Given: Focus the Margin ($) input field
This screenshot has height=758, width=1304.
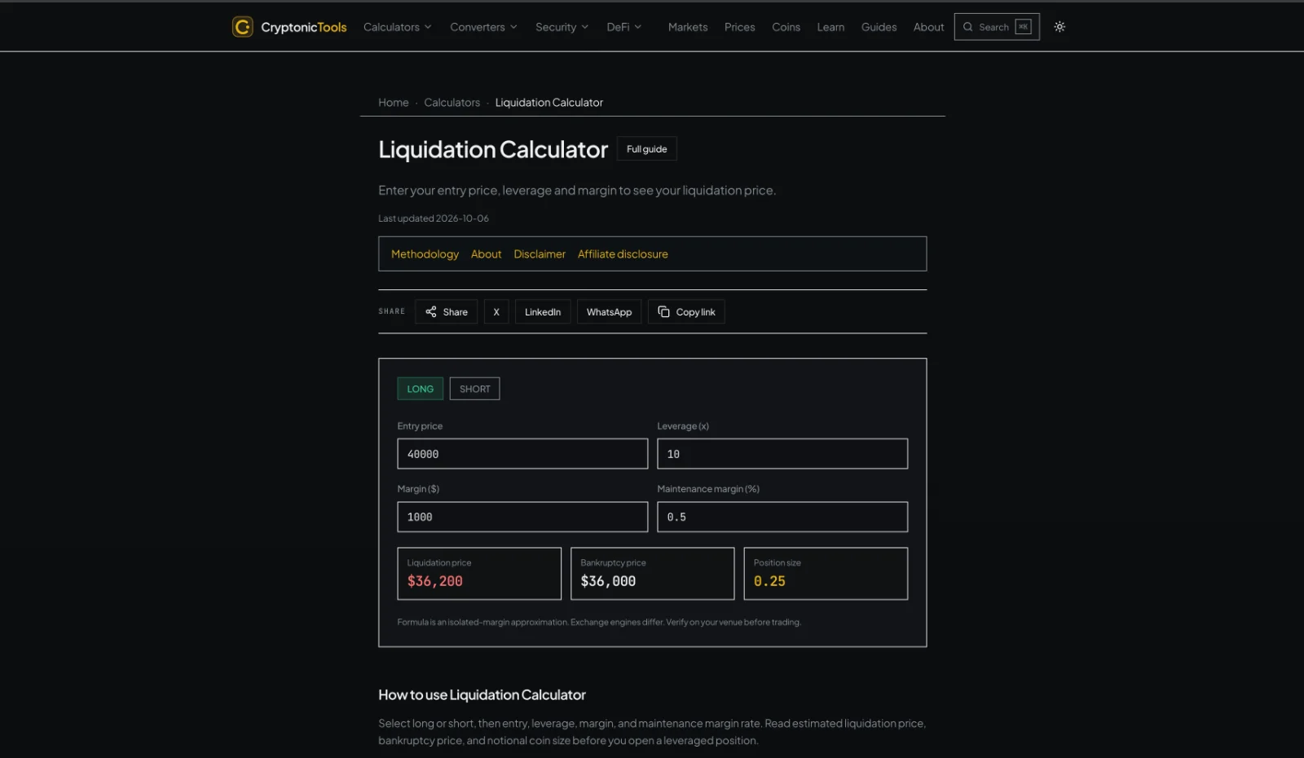Looking at the screenshot, I should click(x=522, y=517).
